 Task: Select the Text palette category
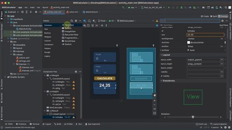point(46,29)
